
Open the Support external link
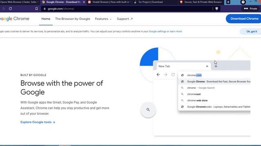pos(125,19)
